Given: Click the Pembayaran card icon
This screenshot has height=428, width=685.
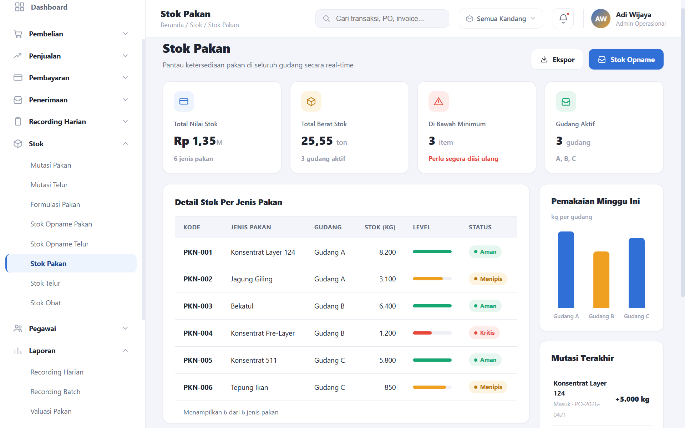Looking at the screenshot, I should [18, 77].
